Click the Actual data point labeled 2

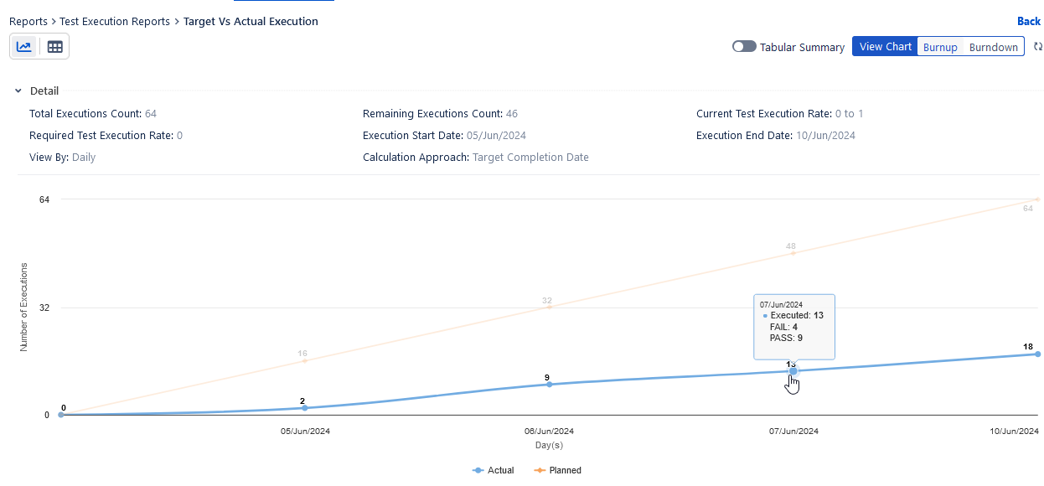coord(304,408)
